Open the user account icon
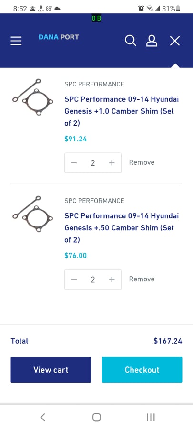Screen dimensions: 193x430 [x=152, y=41]
